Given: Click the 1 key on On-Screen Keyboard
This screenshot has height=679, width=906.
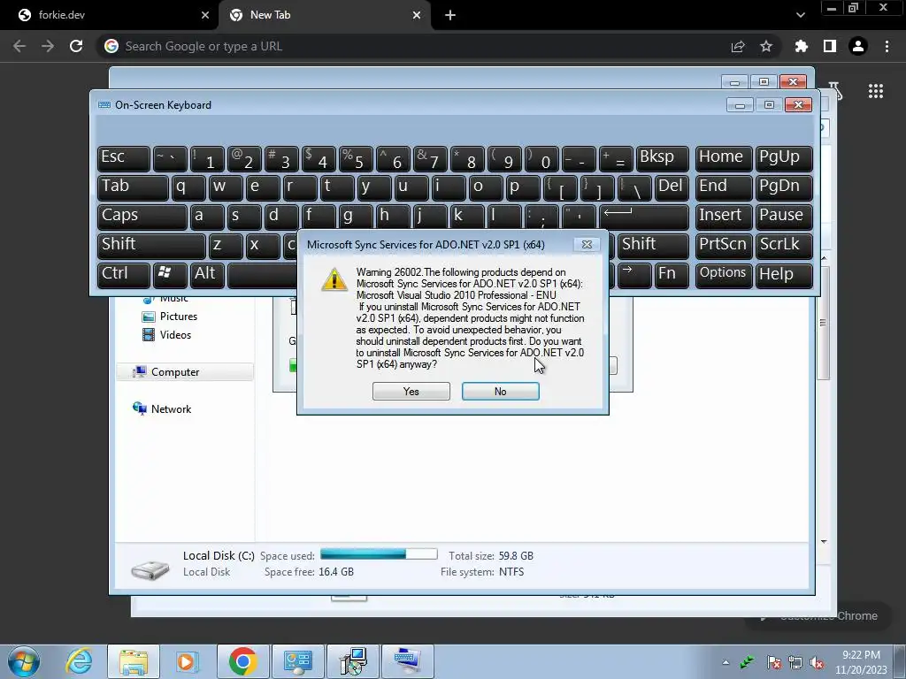Looking at the screenshot, I should 207,158.
